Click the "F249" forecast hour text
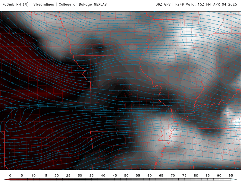Image resolution: width=241 pixels, height=181 pixels. pos(180,5)
